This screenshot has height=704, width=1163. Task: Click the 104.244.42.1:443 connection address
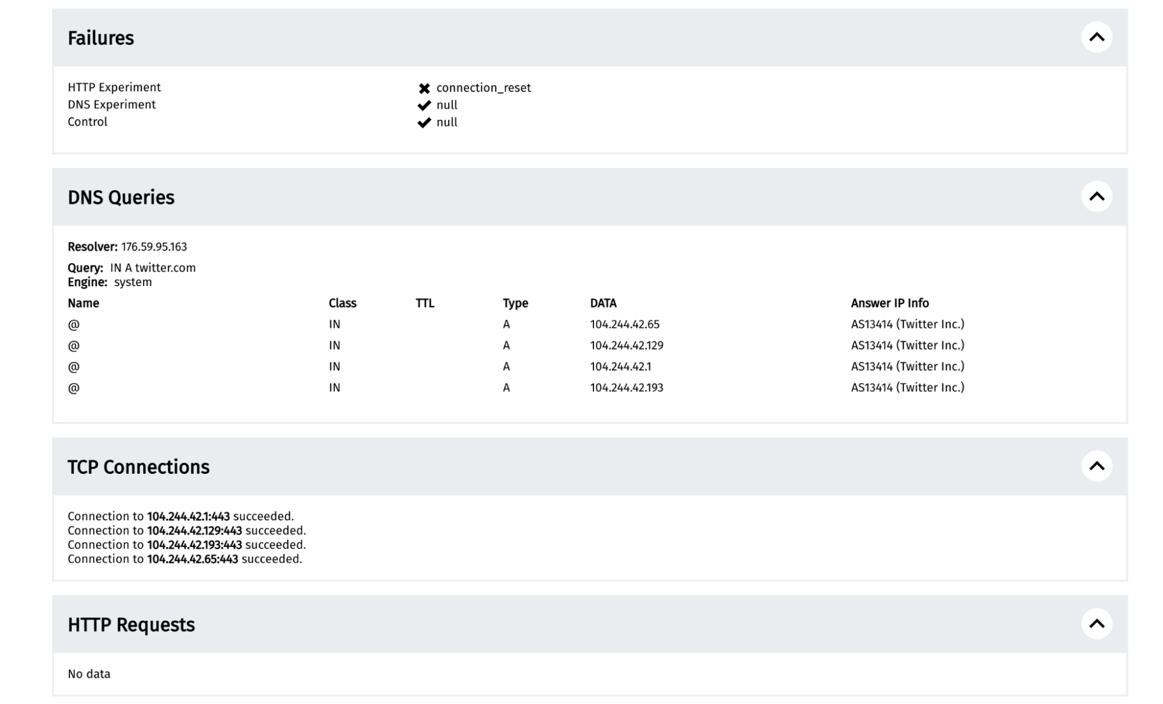coord(188,517)
